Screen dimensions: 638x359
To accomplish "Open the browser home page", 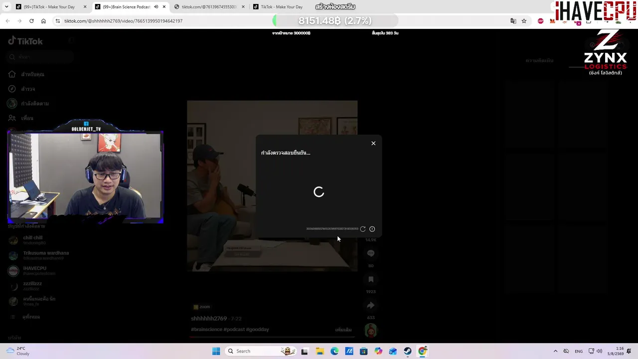I will 43,21.
